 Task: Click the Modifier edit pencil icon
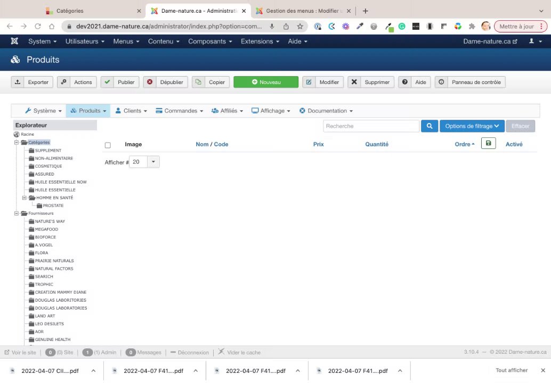pyautogui.click(x=309, y=82)
